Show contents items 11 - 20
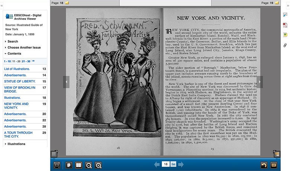 pos(16,61)
